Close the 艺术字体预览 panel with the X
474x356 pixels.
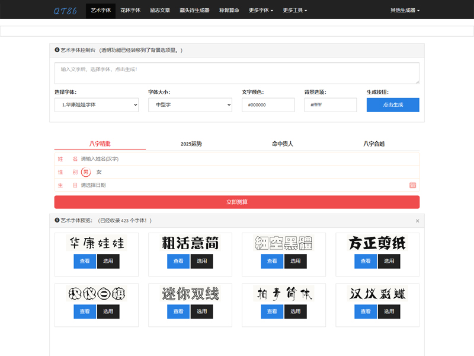click(x=417, y=221)
